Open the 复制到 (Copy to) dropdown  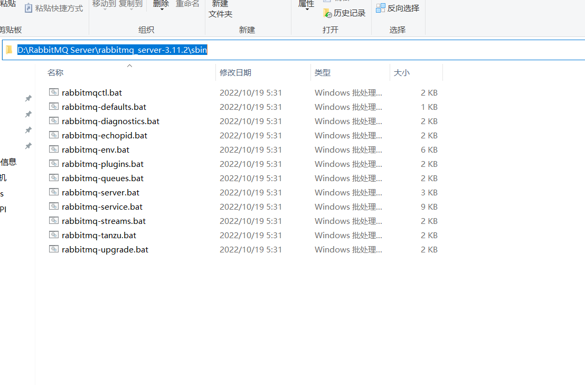click(131, 4)
